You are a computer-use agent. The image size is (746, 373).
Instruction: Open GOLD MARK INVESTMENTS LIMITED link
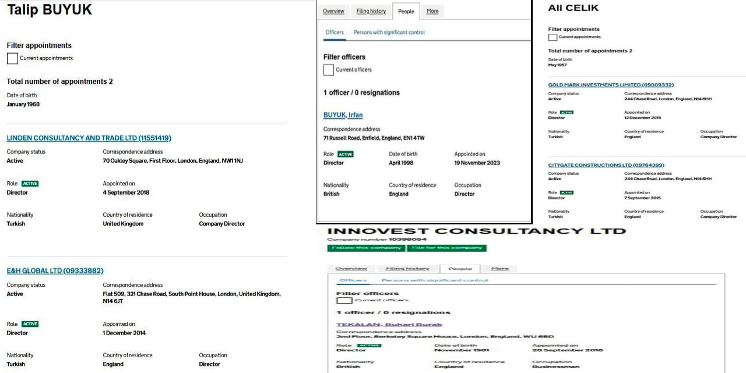coord(610,85)
